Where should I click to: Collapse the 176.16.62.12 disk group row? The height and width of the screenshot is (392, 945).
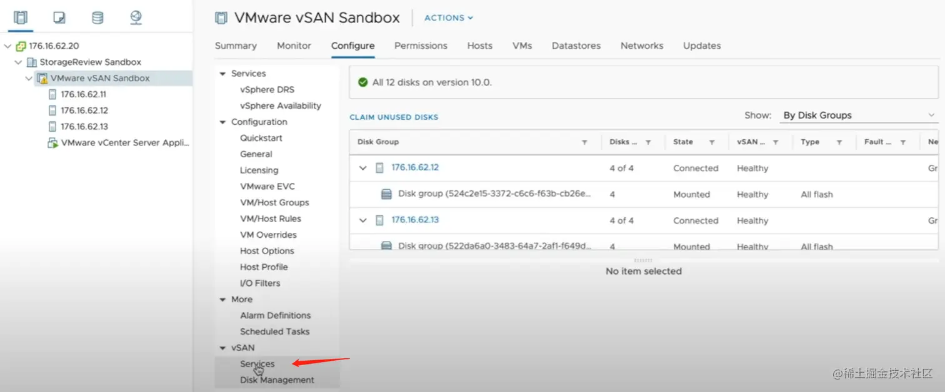(362, 168)
